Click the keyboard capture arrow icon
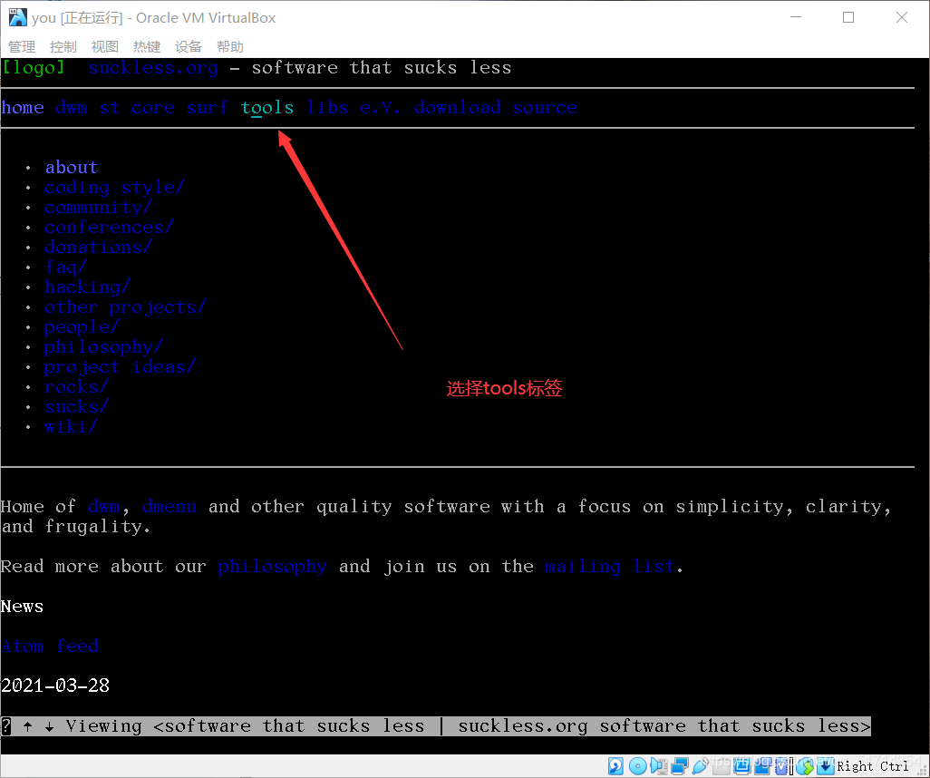930x778 pixels. (826, 766)
